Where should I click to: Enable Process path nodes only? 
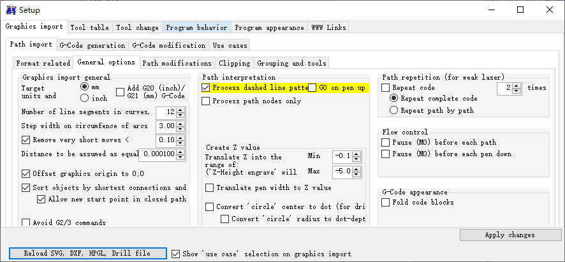206,101
